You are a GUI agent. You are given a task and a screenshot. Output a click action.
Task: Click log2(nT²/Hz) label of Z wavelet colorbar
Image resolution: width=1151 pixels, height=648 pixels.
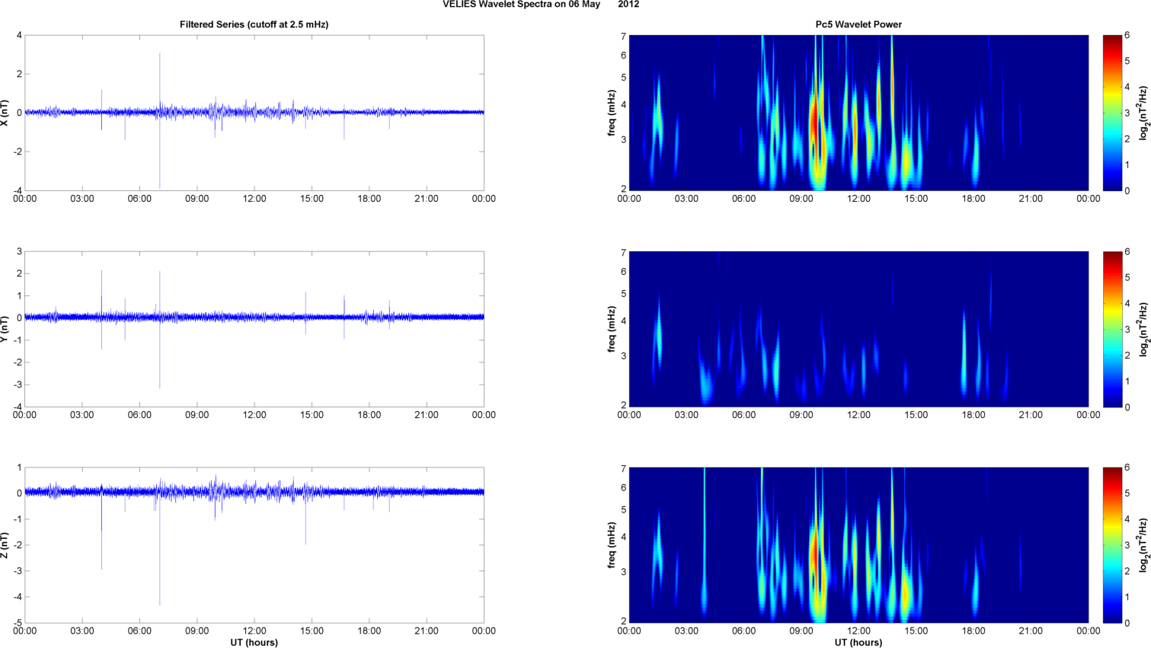tap(1144, 545)
